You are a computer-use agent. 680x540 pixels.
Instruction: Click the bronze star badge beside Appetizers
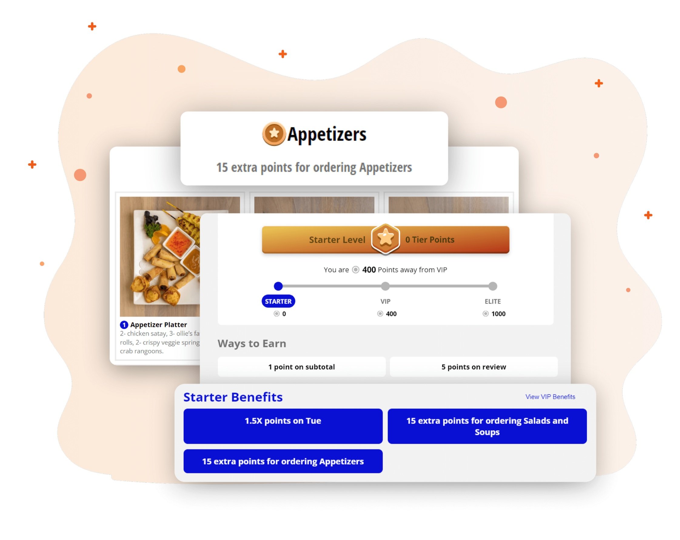click(274, 134)
